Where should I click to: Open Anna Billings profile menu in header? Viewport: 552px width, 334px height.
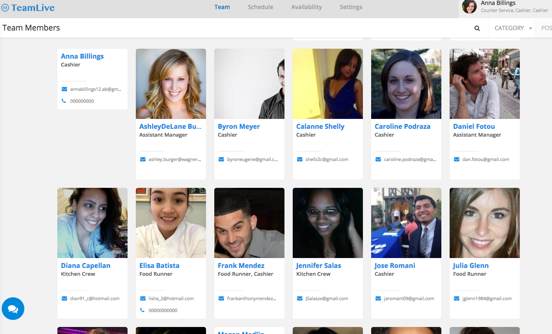[505, 9]
